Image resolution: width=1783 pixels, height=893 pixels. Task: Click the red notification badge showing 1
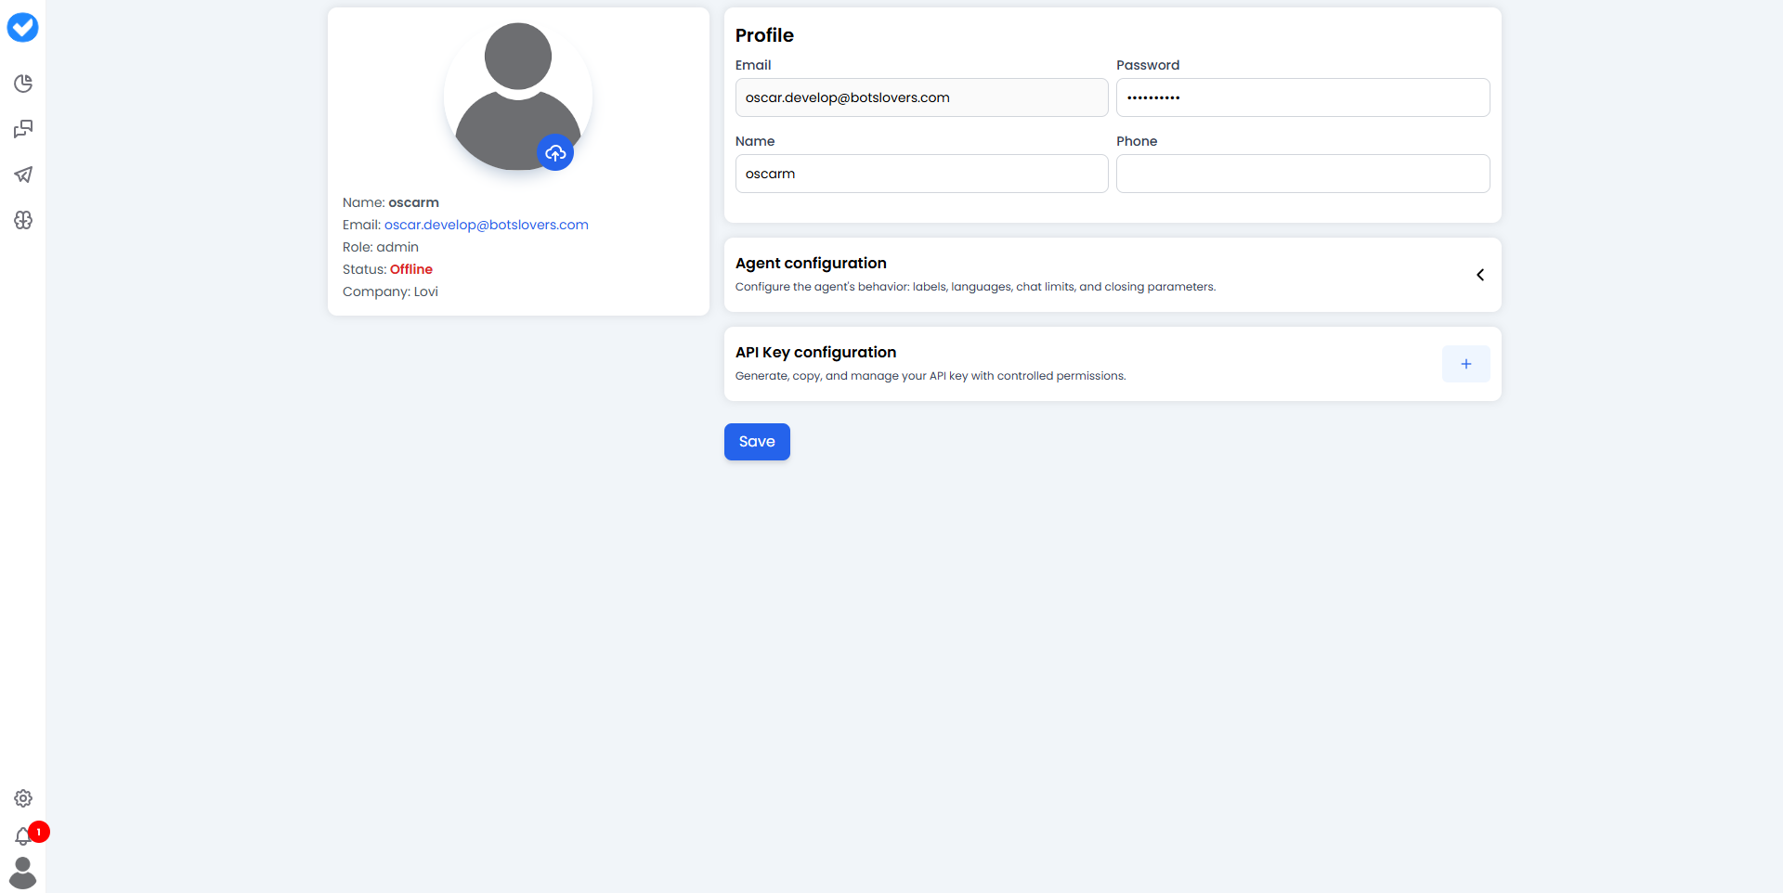coord(38,833)
